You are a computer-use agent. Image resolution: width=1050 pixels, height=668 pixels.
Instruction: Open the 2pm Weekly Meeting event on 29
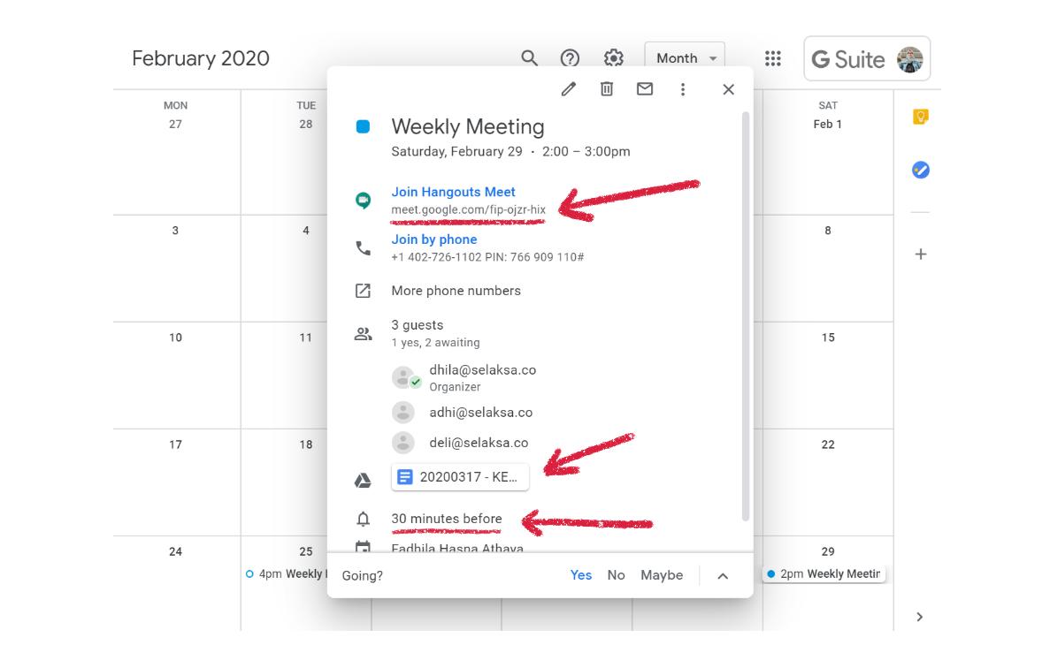tap(824, 573)
